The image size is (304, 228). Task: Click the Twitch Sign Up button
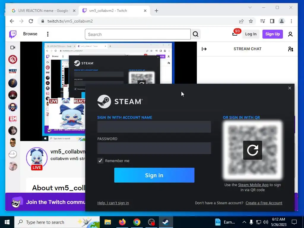point(273,34)
